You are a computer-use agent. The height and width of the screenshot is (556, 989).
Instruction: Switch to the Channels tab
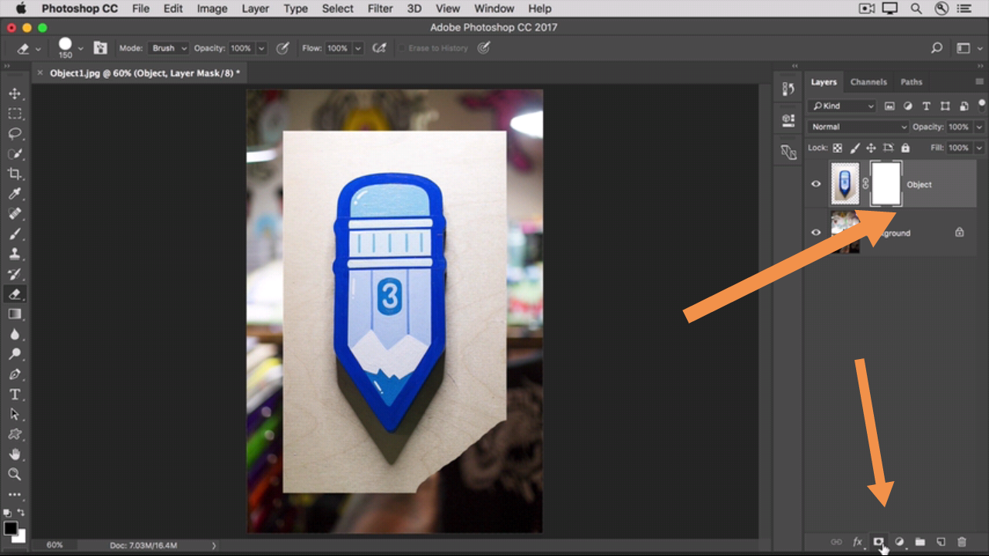point(868,82)
